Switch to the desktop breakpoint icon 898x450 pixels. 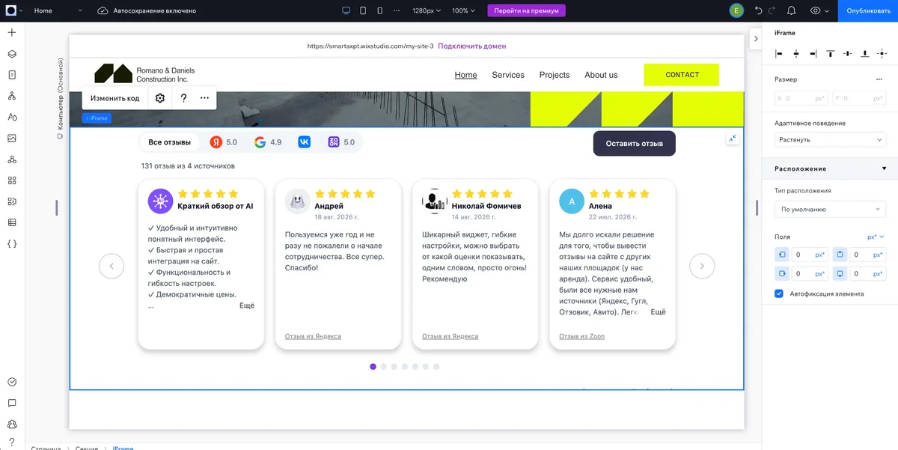[x=346, y=10]
